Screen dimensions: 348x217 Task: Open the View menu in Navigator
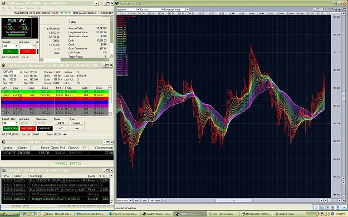(10, 8)
